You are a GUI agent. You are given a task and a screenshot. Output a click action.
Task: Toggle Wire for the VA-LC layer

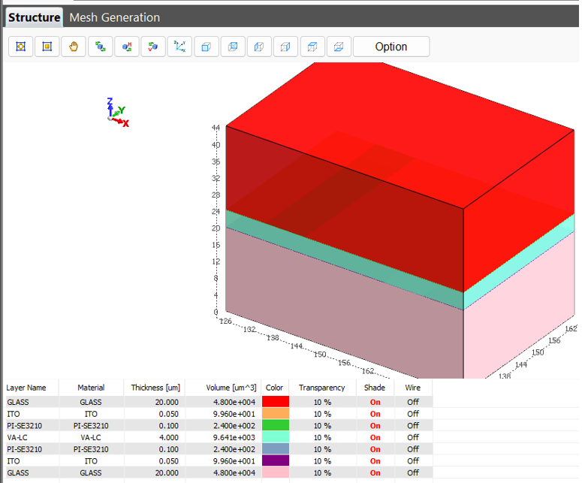click(x=413, y=437)
